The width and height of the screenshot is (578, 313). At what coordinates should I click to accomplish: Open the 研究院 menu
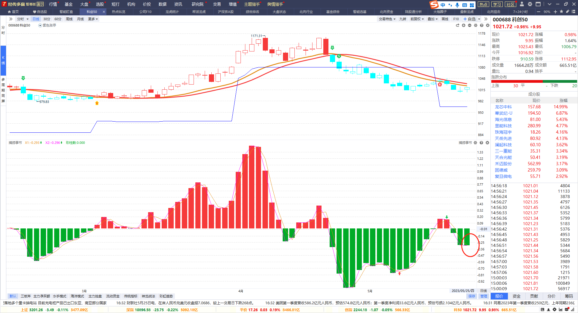[x=197, y=4]
